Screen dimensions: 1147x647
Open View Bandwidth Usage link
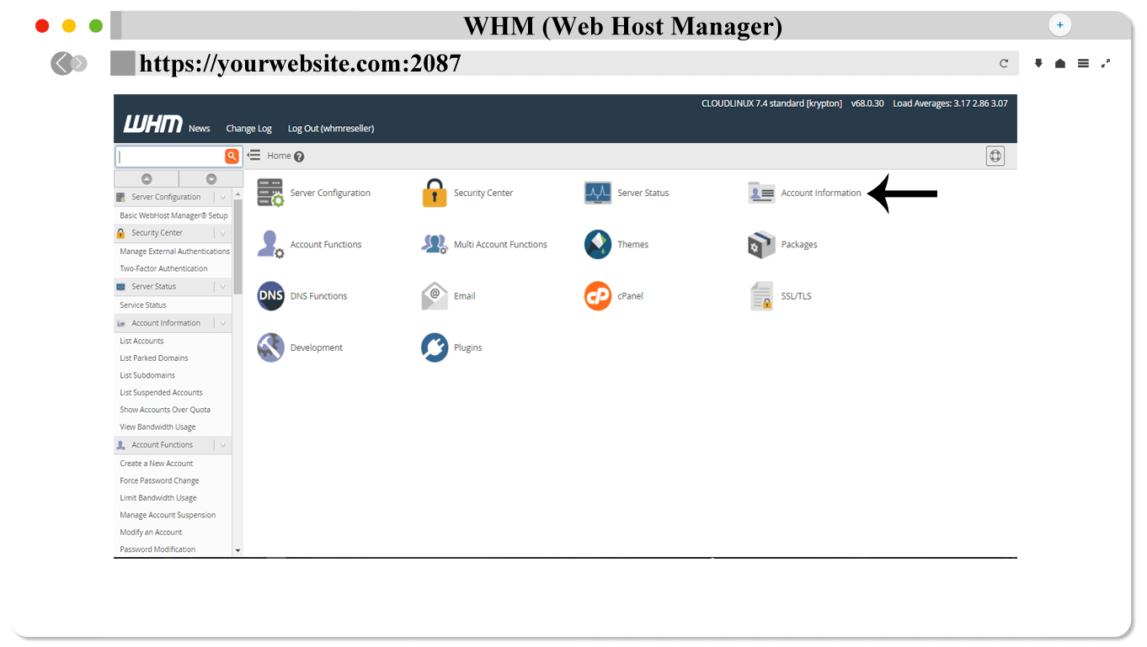pyautogui.click(x=157, y=427)
